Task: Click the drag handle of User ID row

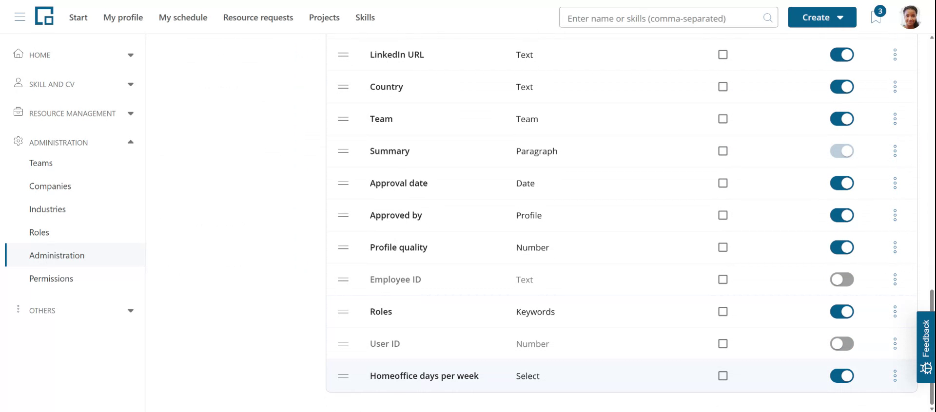Action: coord(343,344)
